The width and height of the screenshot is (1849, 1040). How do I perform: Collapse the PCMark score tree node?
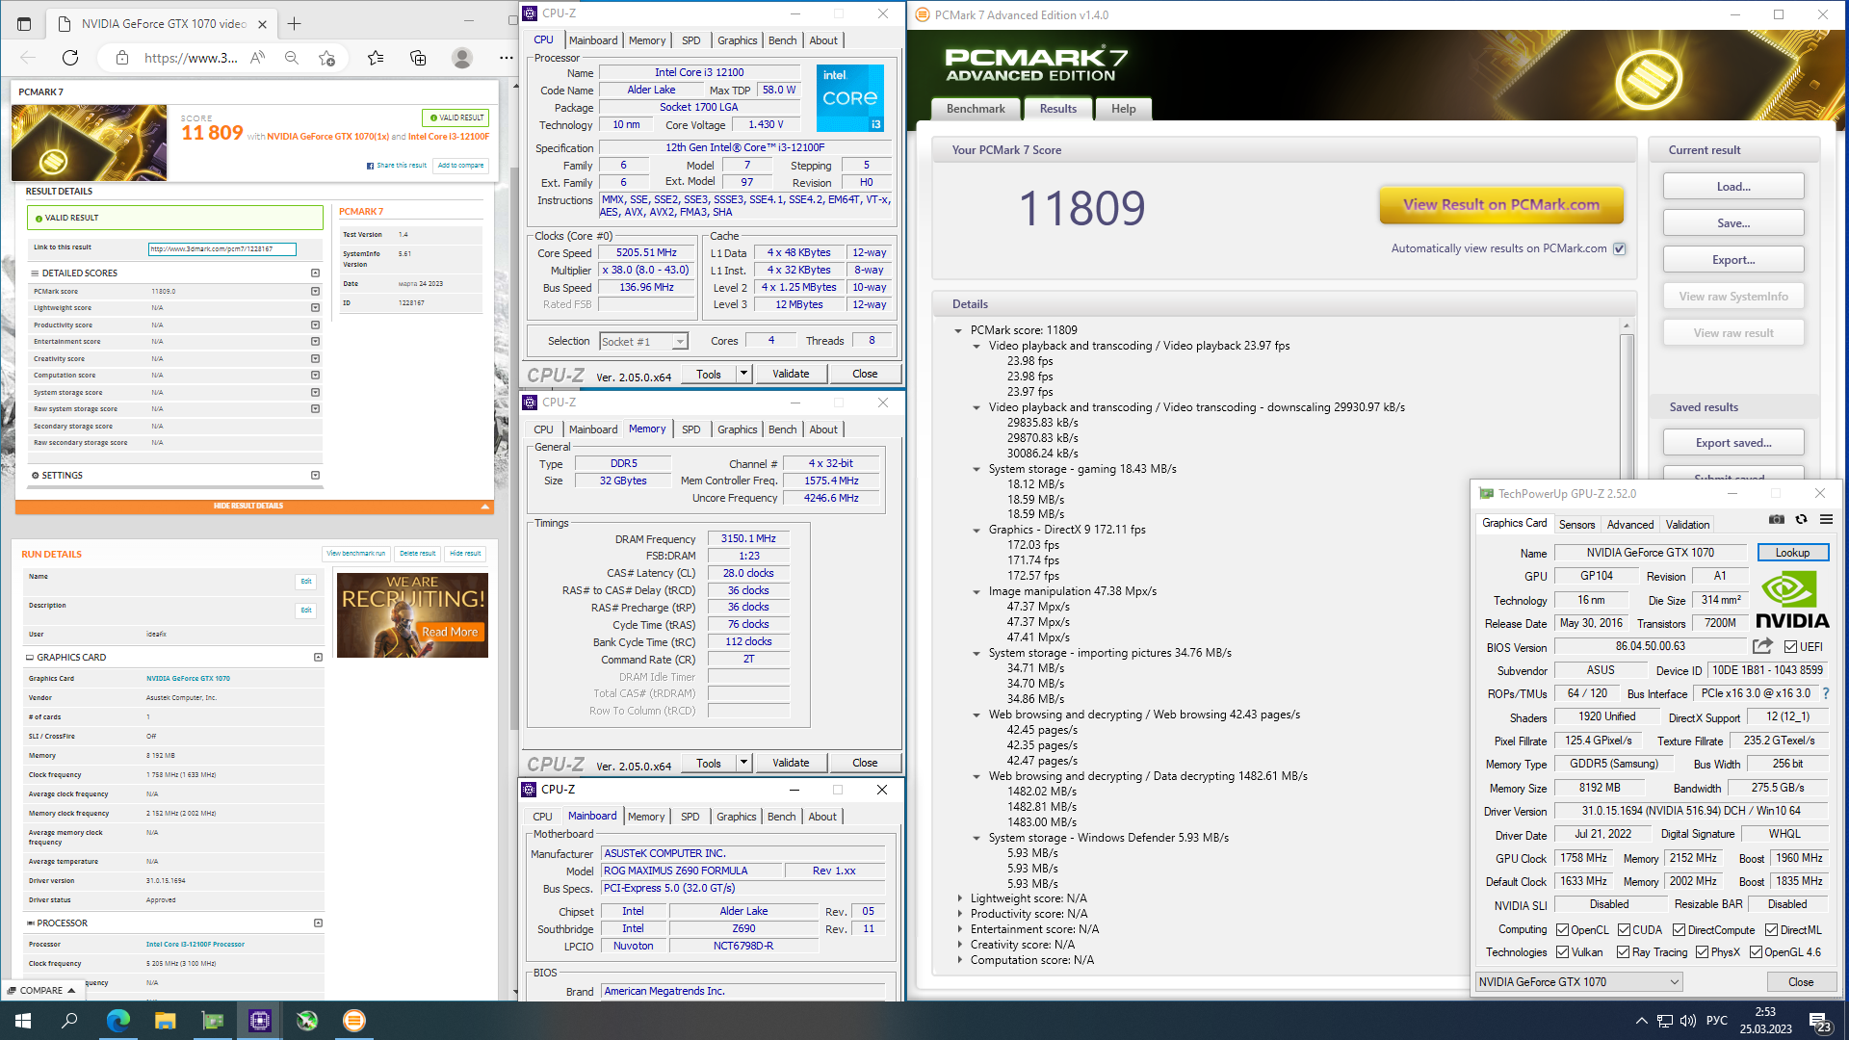pos(958,330)
